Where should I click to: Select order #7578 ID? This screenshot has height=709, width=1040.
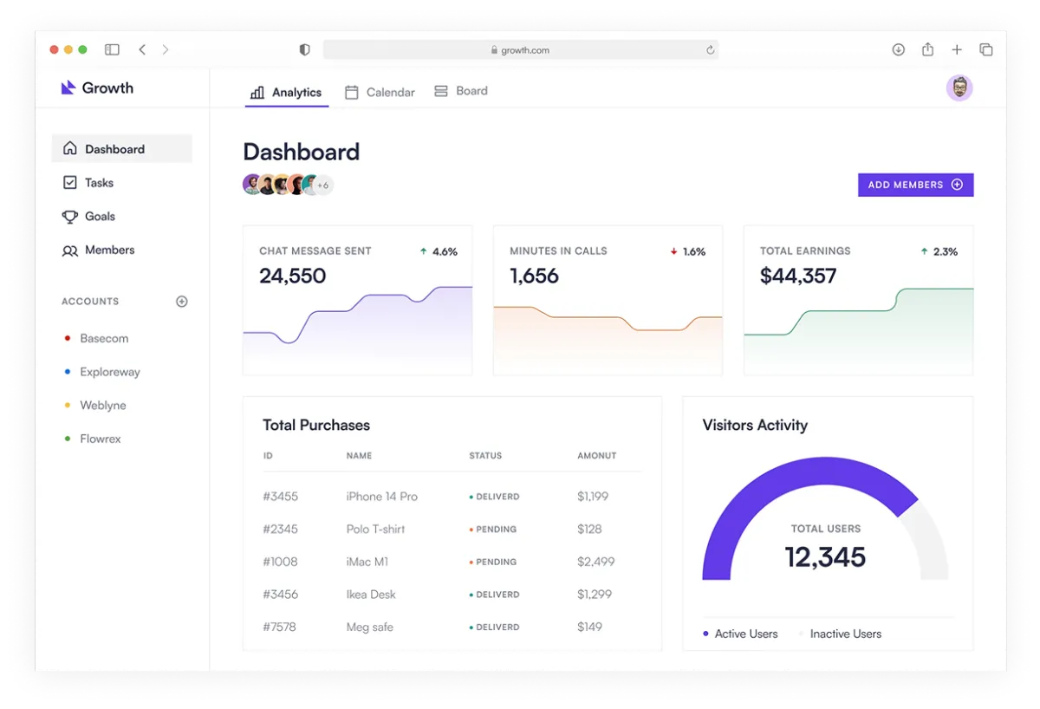pos(280,627)
